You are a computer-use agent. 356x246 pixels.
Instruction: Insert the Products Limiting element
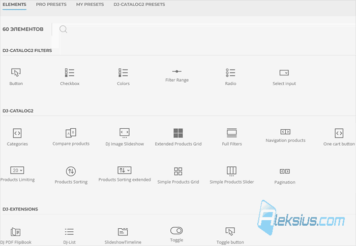pos(17,174)
